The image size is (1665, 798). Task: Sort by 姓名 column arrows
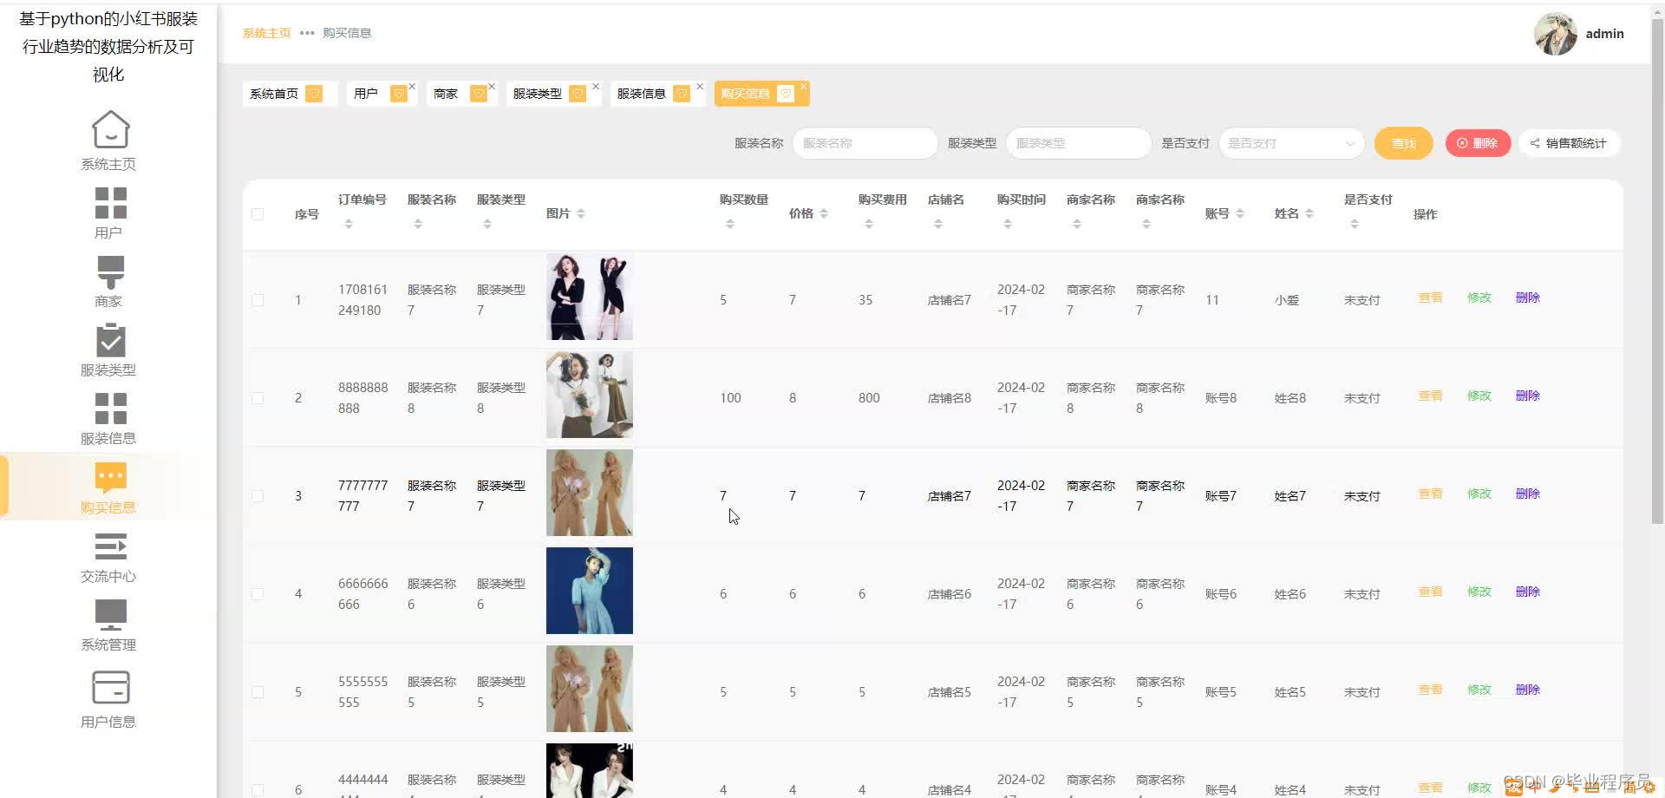pyautogui.click(x=1309, y=213)
